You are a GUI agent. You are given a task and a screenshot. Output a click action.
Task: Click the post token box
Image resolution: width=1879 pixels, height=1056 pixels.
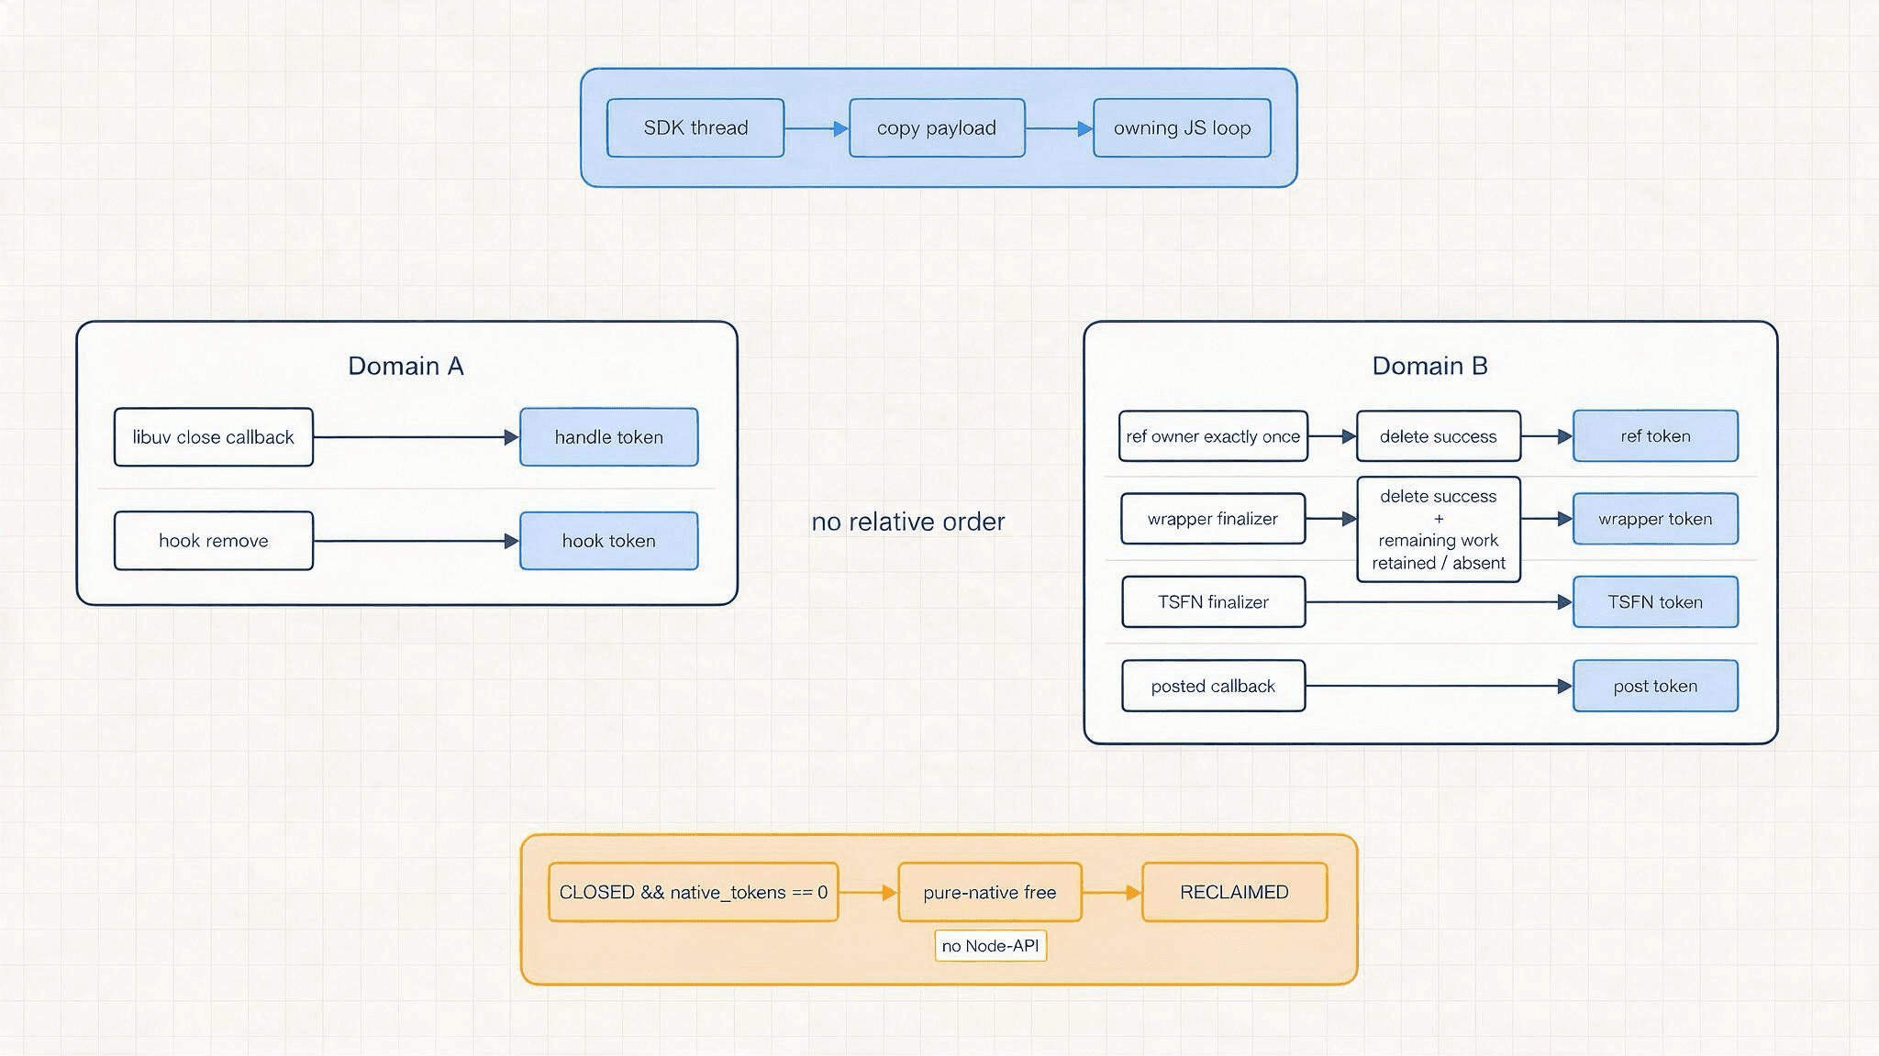[1655, 686]
